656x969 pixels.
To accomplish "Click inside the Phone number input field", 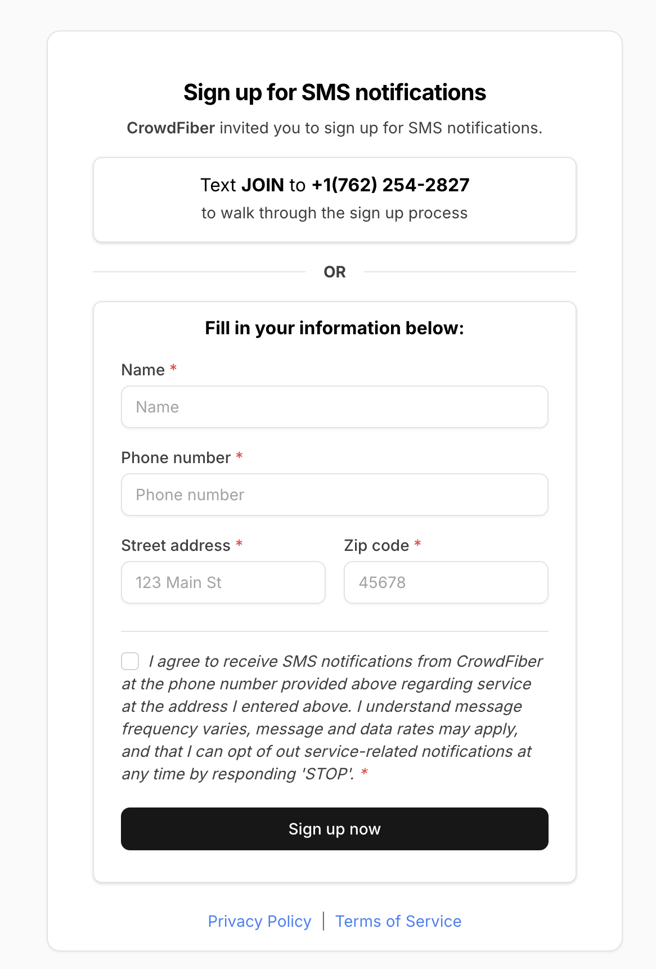I will click(334, 495).
